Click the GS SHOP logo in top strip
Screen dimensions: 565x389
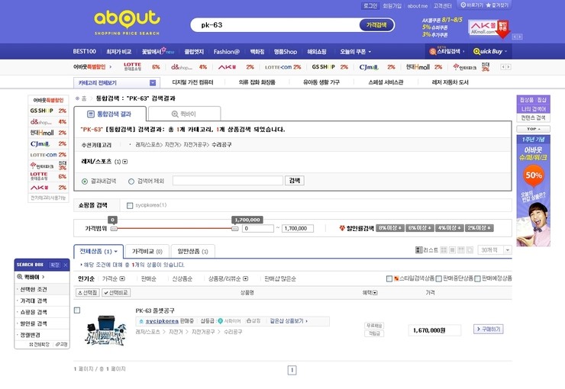(323, 67)
